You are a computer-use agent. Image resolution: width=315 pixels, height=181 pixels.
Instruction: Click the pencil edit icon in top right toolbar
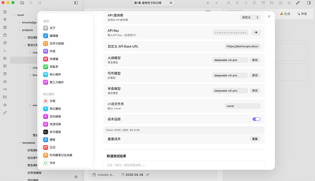[298, 3]
